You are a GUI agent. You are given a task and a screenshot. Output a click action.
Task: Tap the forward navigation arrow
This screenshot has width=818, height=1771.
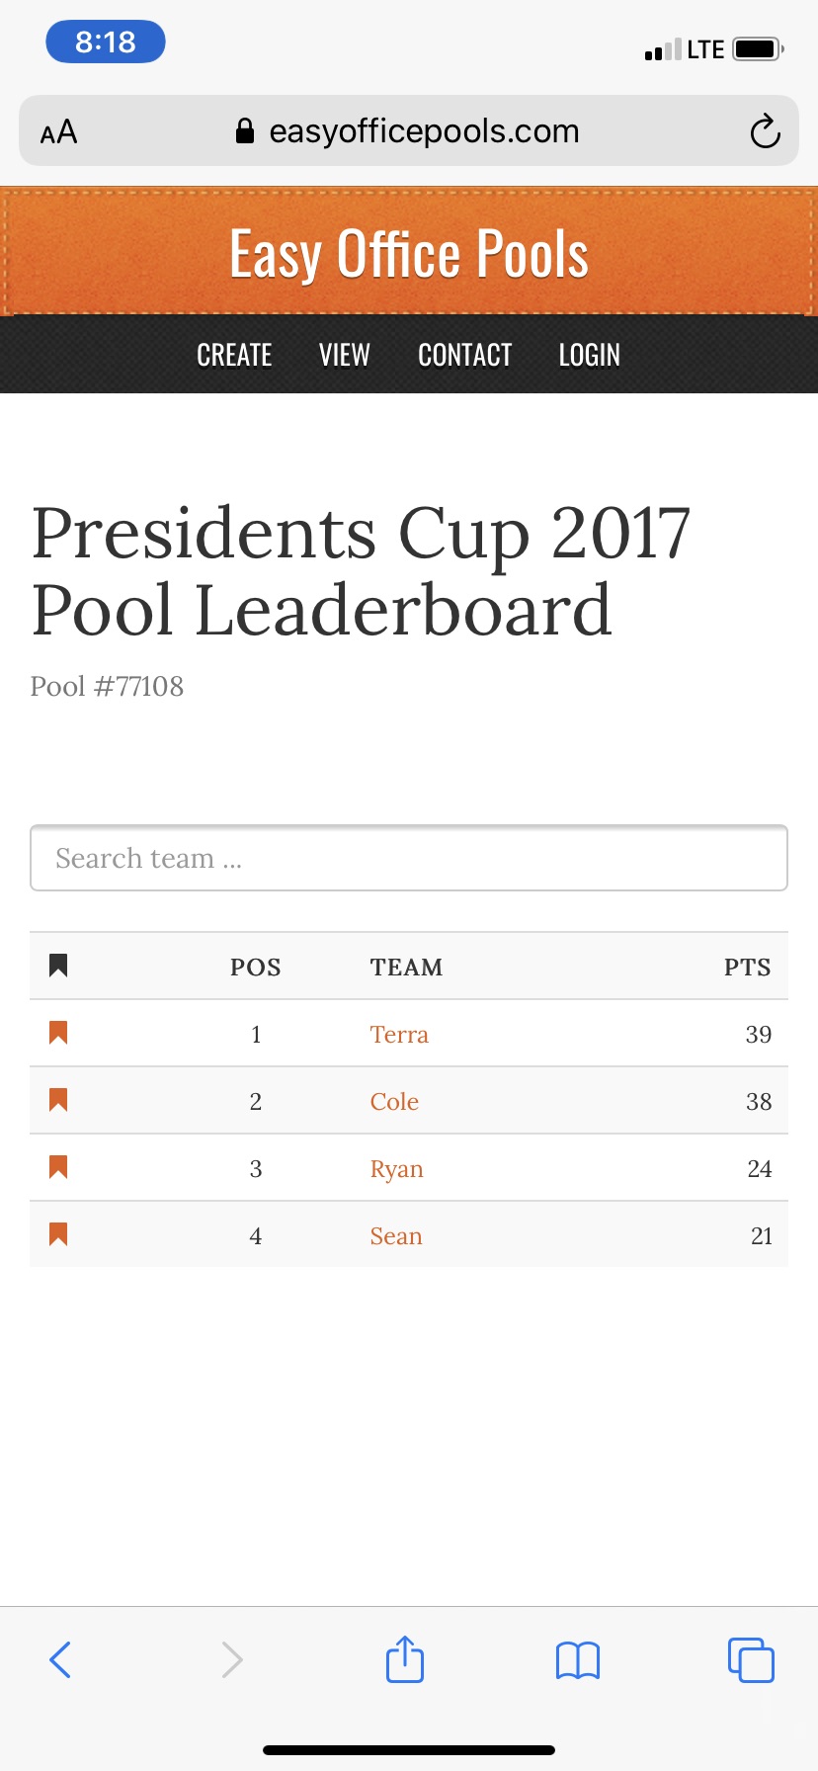231,1659
